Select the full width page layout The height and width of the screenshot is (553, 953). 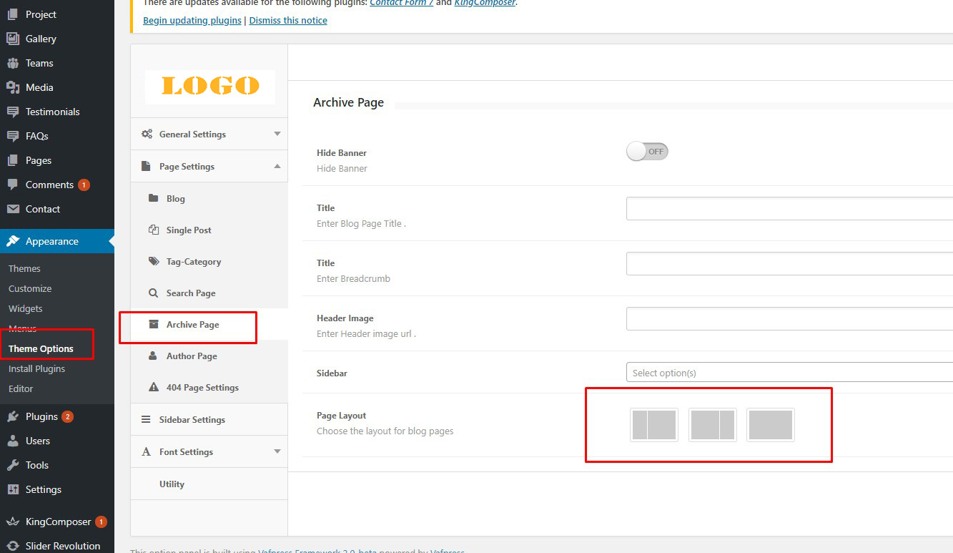point(770,425)
